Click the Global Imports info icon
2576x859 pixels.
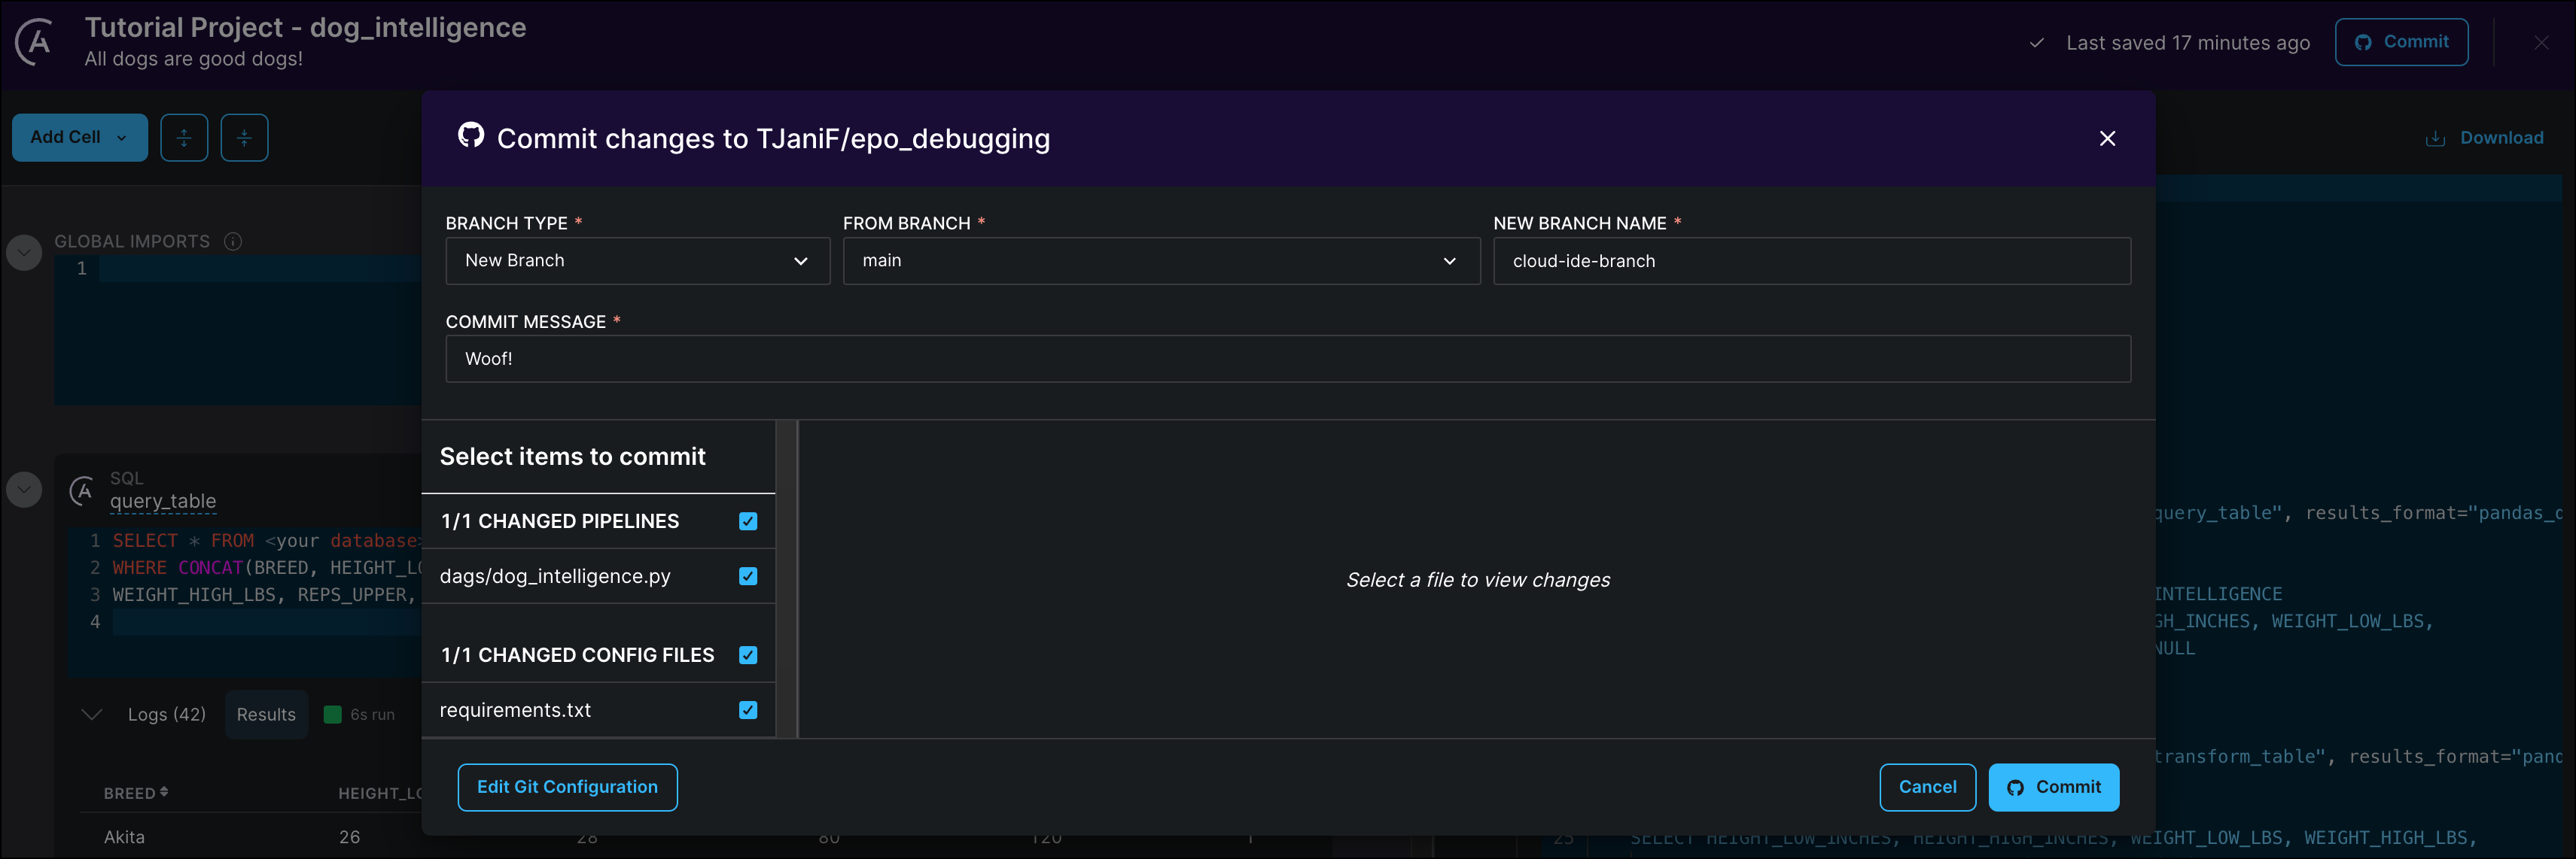[233, 241]
